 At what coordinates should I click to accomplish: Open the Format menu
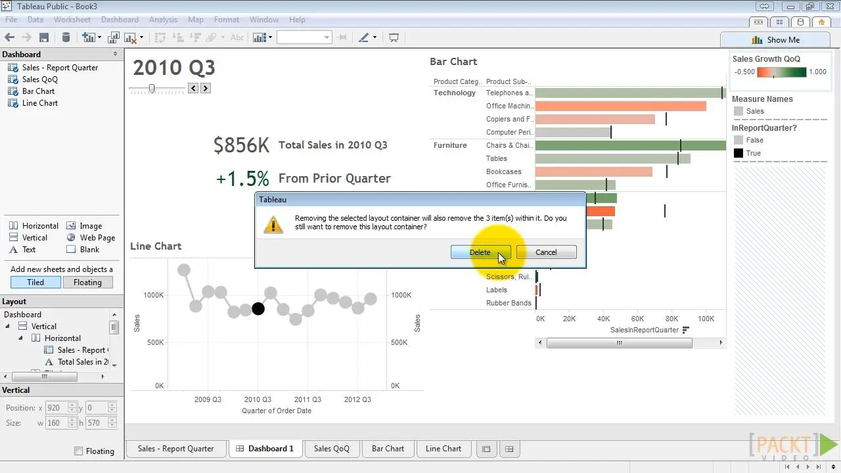click(x=227, y=20)
